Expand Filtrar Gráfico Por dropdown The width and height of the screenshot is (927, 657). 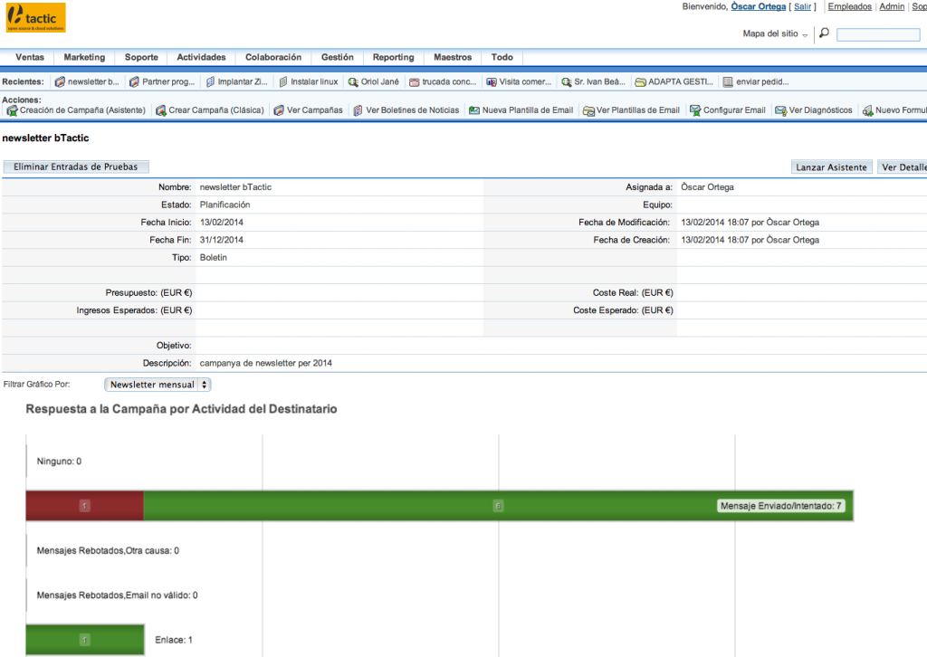[x=158, y=385]
